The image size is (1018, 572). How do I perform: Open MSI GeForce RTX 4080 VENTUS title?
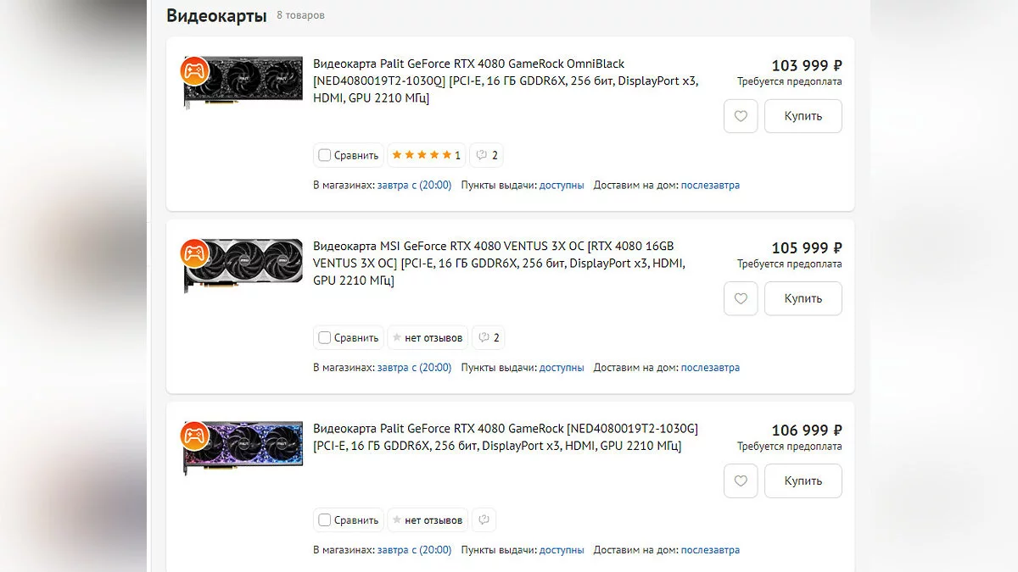[499, 263]
